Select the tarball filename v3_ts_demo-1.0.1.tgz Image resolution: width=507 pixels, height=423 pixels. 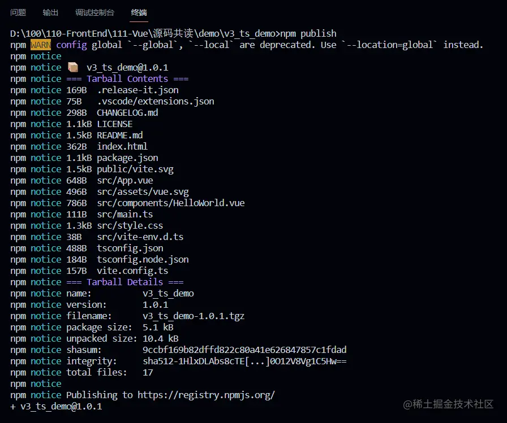click(x=193, y=316)
